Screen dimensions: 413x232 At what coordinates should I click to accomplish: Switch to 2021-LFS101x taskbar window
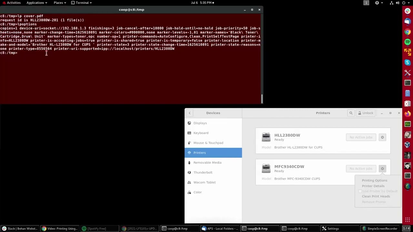[140, 228]
